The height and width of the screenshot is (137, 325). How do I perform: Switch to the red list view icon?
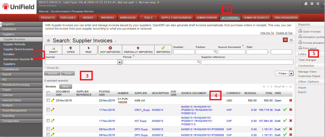coord(285,40)
